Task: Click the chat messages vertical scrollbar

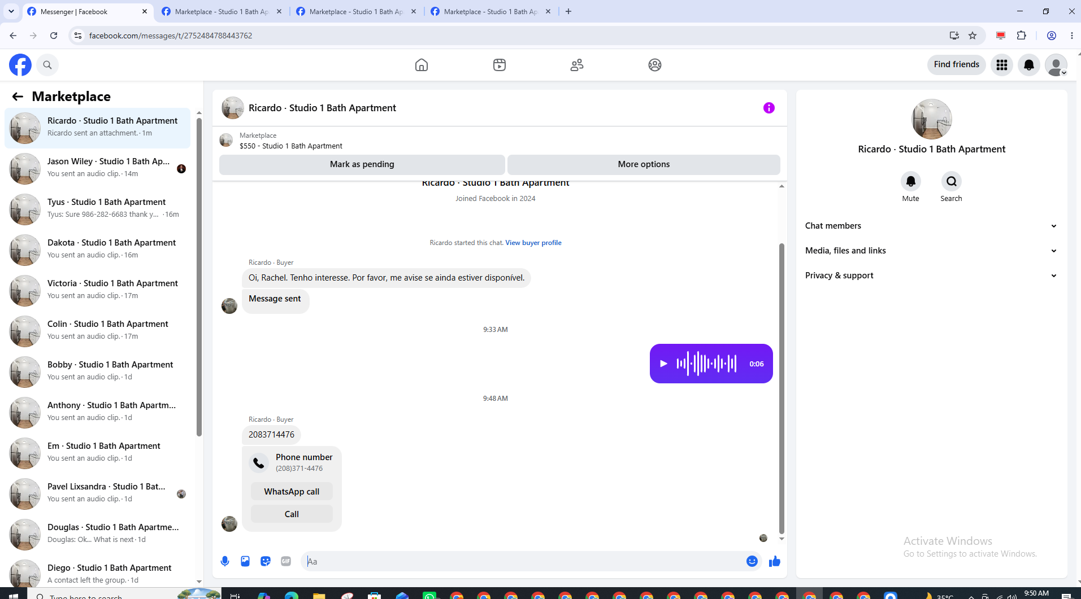Action: (782, 388)
